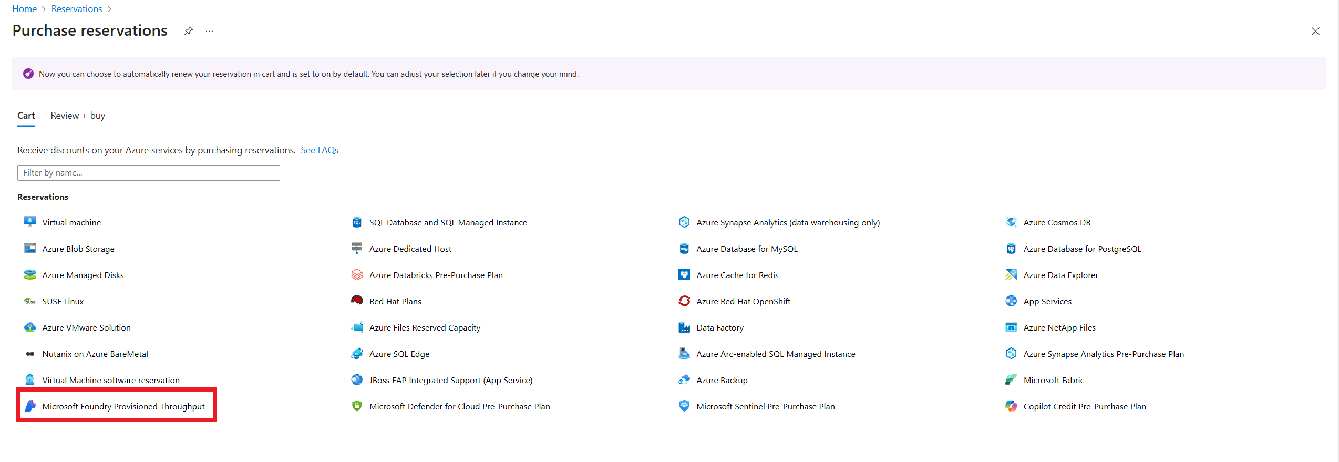The width and height of the screenshot is (1339, 462).
Task: Choose the Azure Synapse Analytics Pre-Purchase Plan icon
Action: click(x=1011, y=353)
